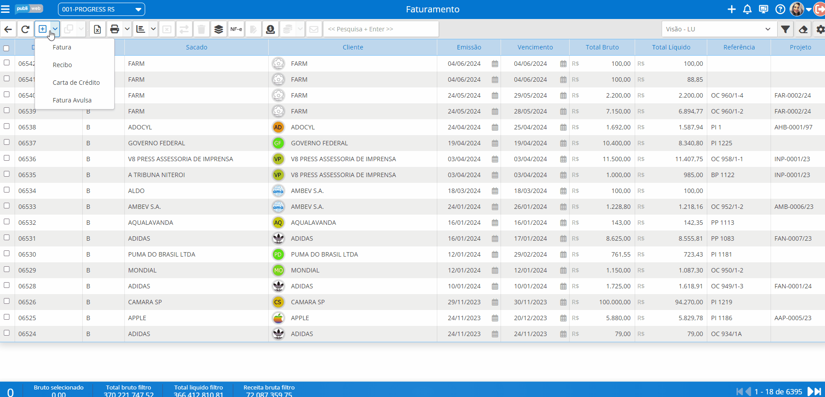Click the add new document icon
Image resolution: width=825 pixels, height=397 pixels.
point(42,29)
